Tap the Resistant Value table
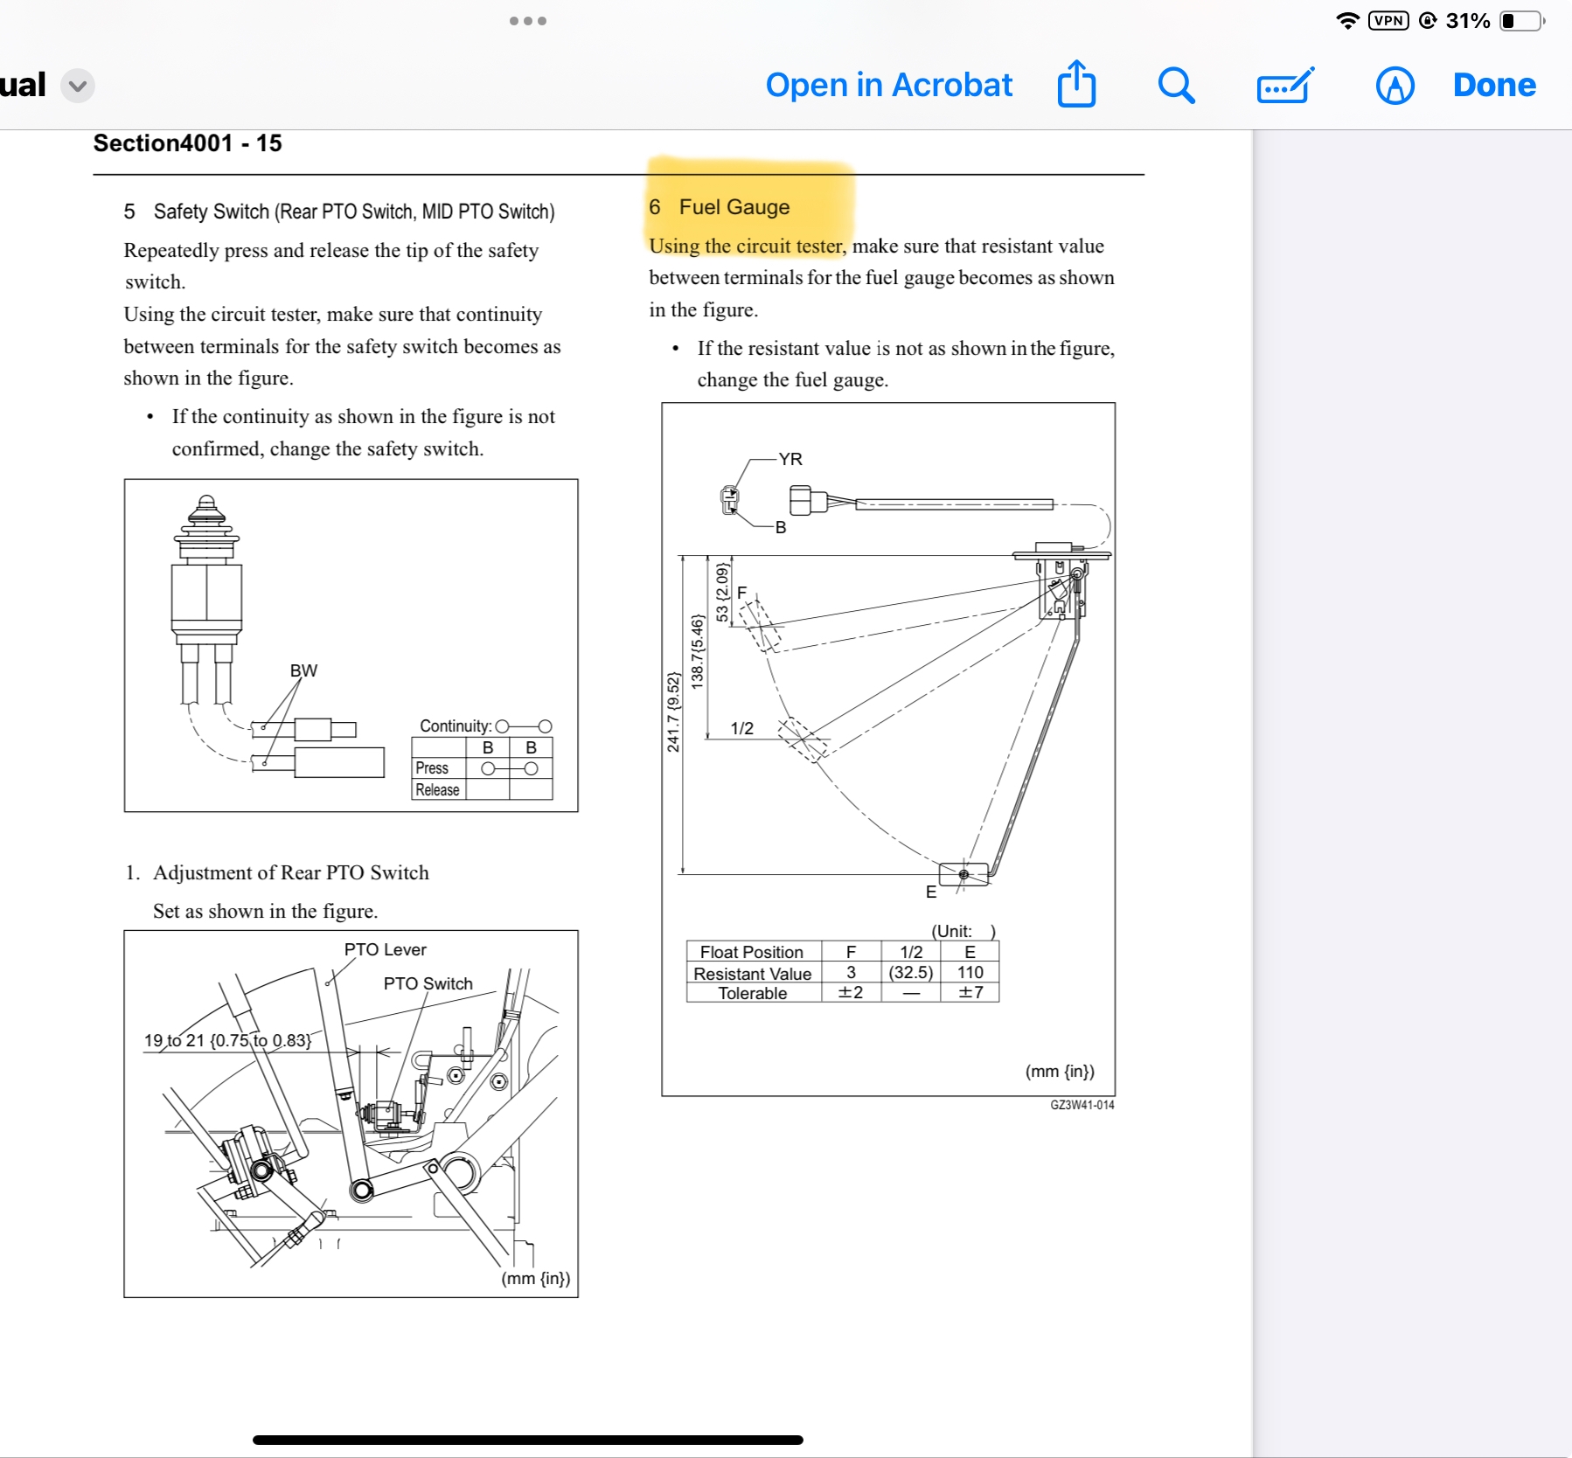 click(x=842, y=972)
